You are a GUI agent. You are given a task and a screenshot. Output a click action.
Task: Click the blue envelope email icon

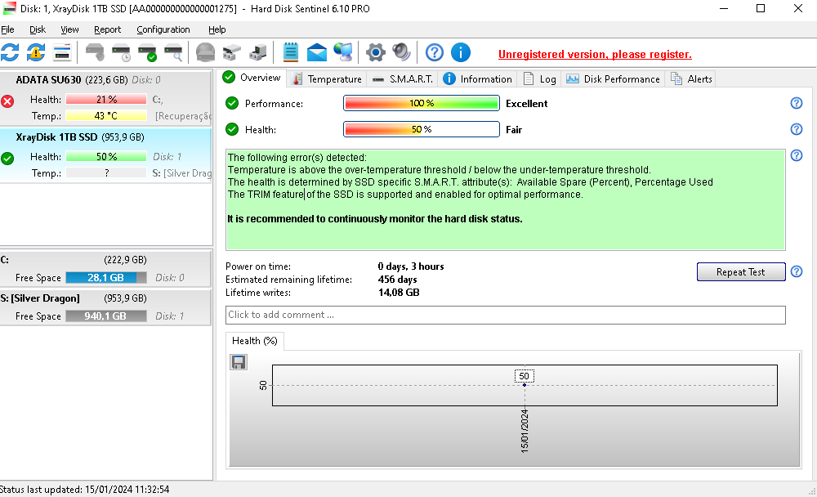pos(317,52)
